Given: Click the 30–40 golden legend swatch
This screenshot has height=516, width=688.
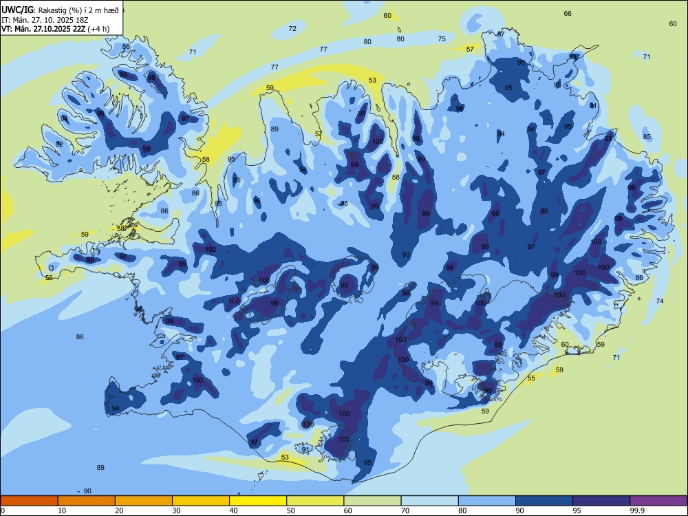Looking at the screenshot, I should (201, 501).
